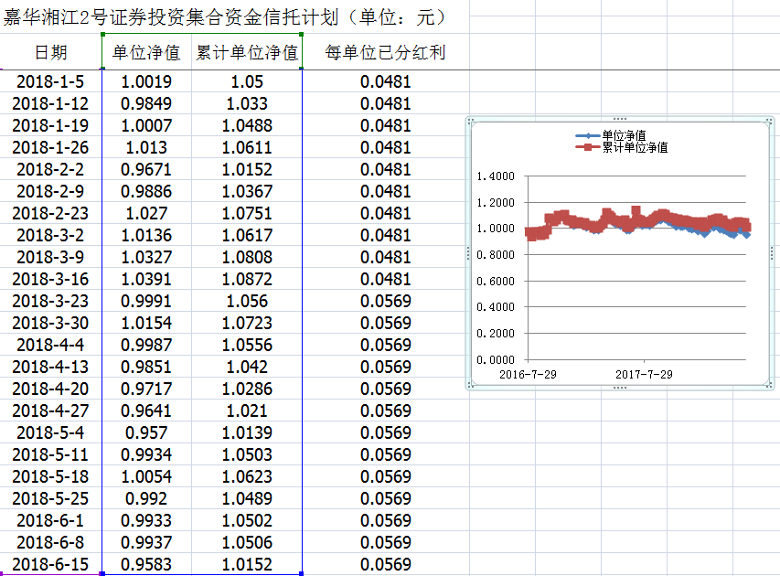Select the 日期 header cell
The width and height of the screenshot is (780, 576).
pyautogui.click(x=50, y=53)
